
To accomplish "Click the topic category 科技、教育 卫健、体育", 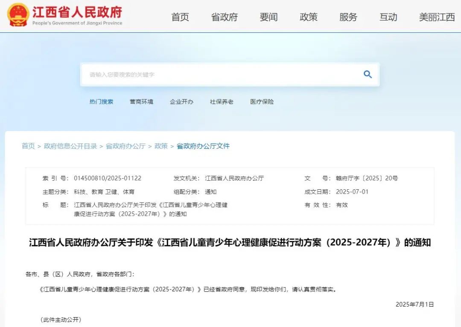I will coord(104,192).
